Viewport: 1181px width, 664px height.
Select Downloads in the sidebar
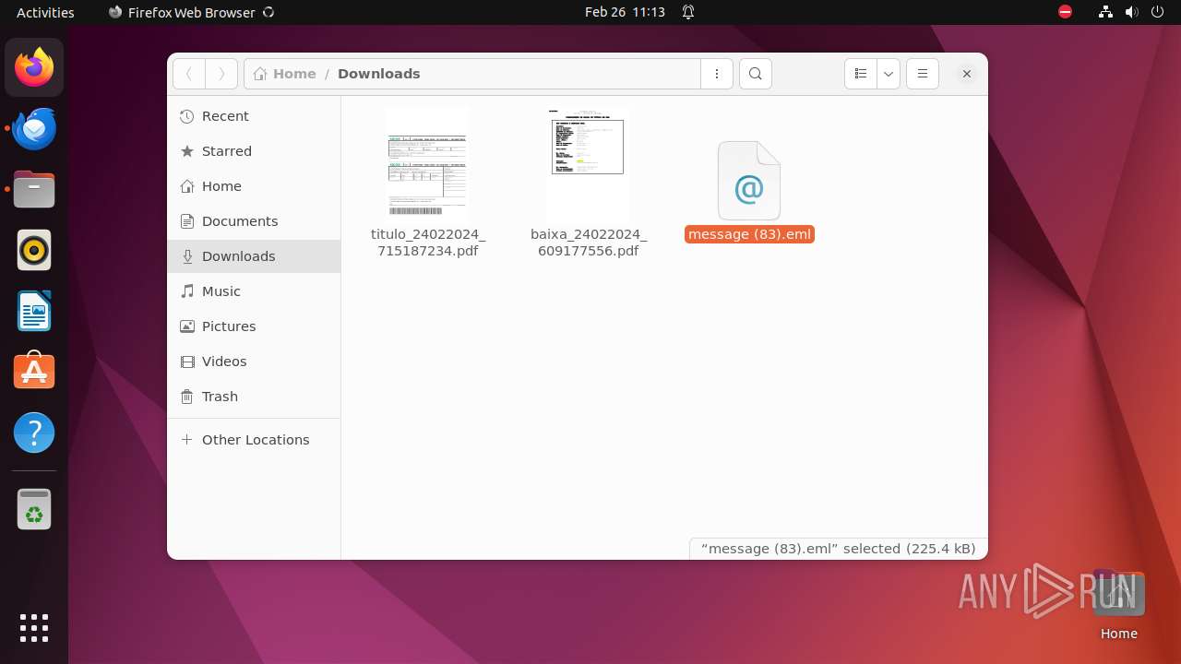(x=254, y=256)
